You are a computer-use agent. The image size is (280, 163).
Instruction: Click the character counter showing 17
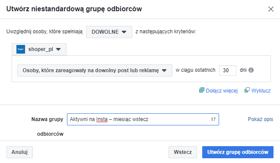[x=213, y=119]
